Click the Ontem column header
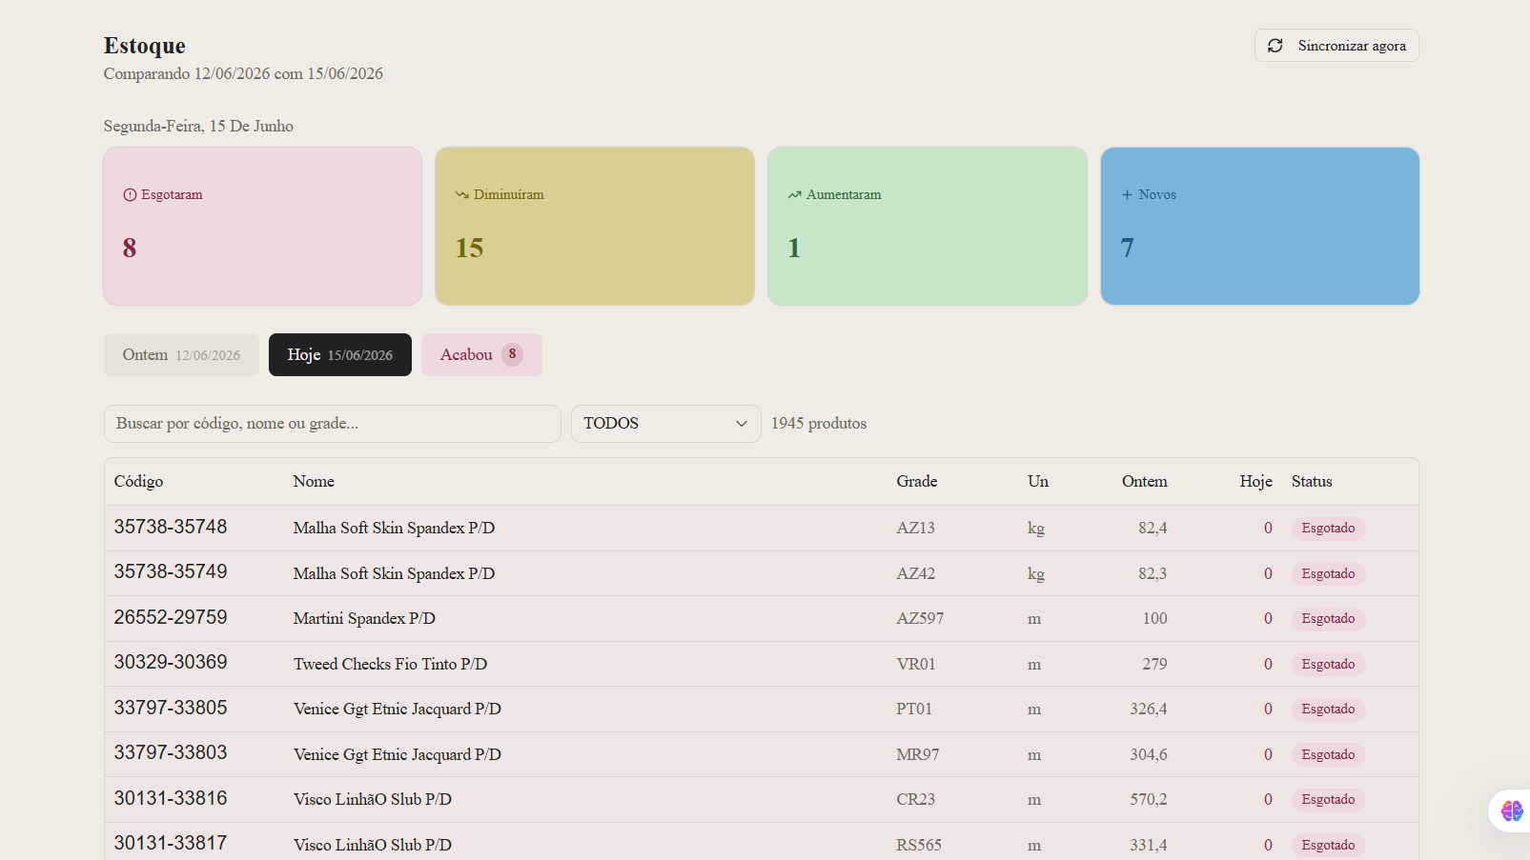Image resolution: width=1530 pixels, height=860 pixels. pos(1144,481)
